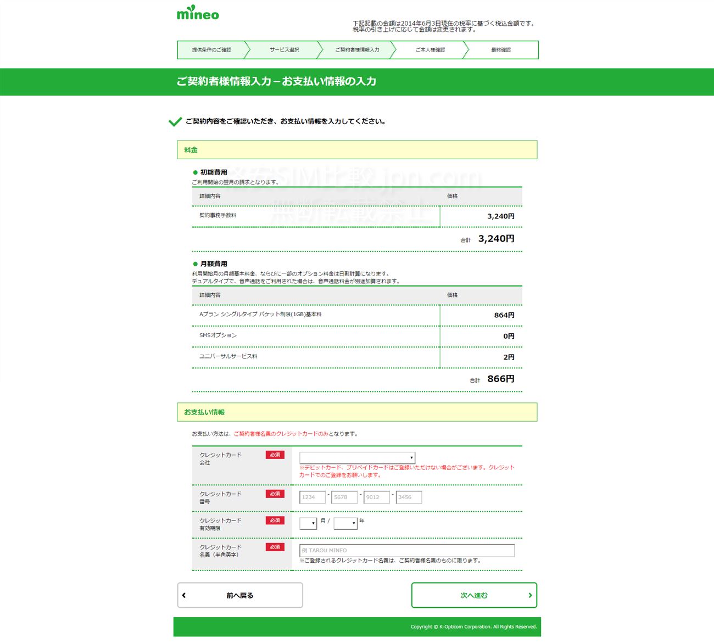Viewport: 714px width, 644px height.
Task: Click the SMSオプション row label
Action: 218,335
